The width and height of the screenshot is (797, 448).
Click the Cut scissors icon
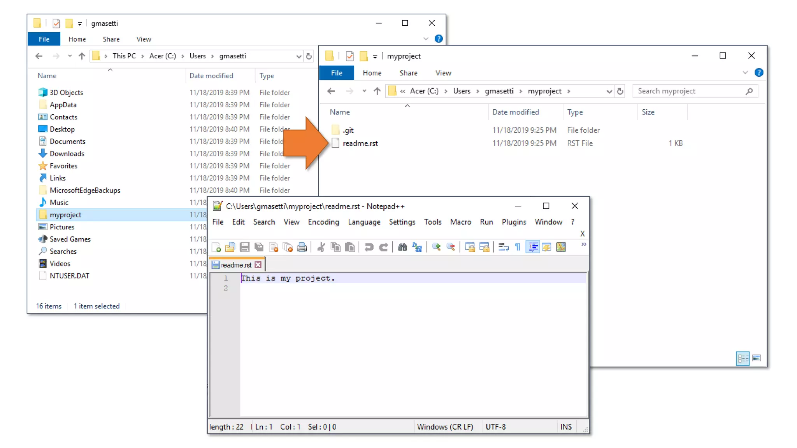tap(321, 247)
